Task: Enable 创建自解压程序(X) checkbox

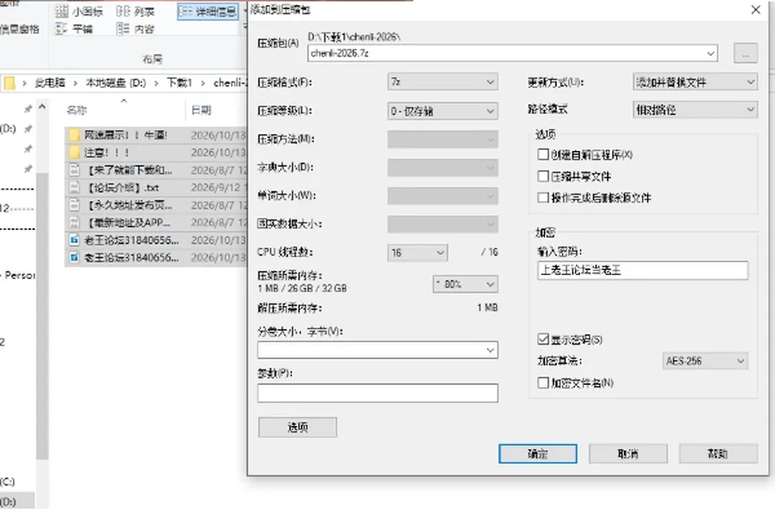Action: (x=543, y=155)
